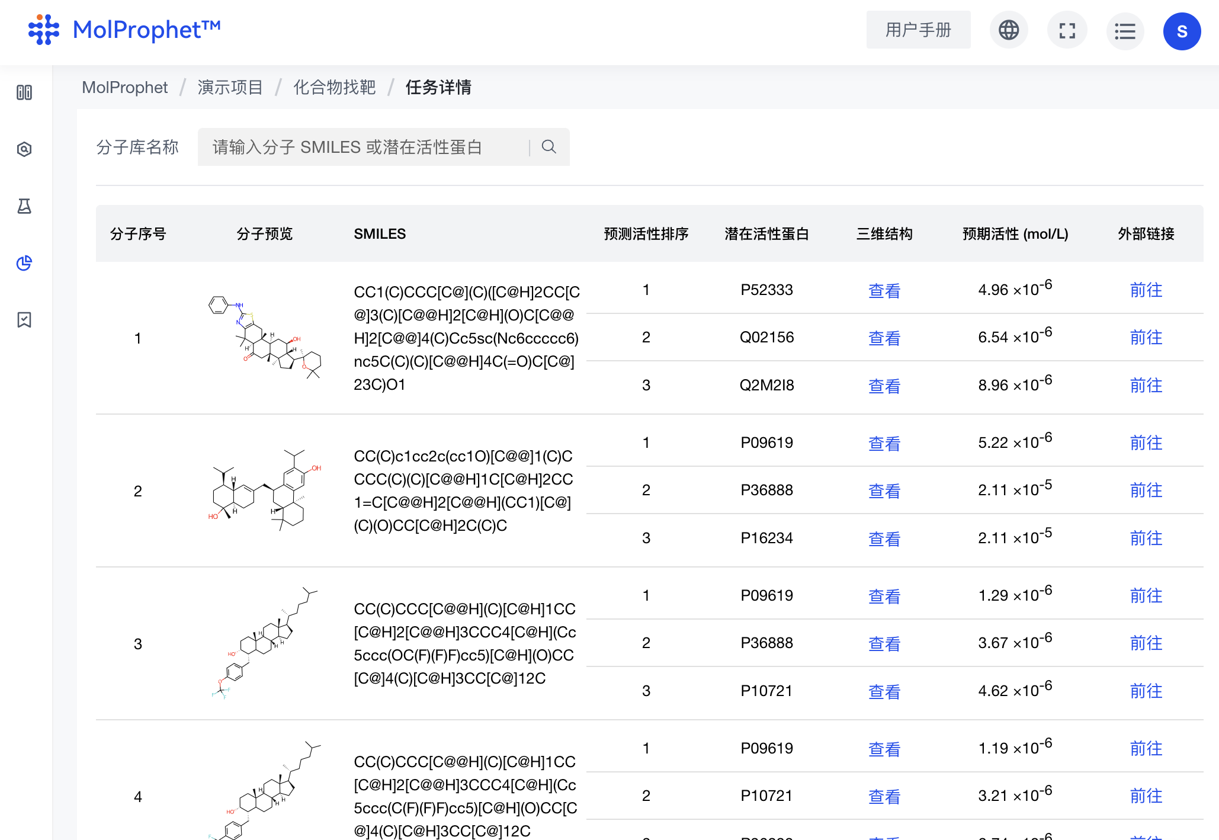Open external link for molecule 3 P10721
The image size is (1219, 840).
click(x=1146, y=691)
